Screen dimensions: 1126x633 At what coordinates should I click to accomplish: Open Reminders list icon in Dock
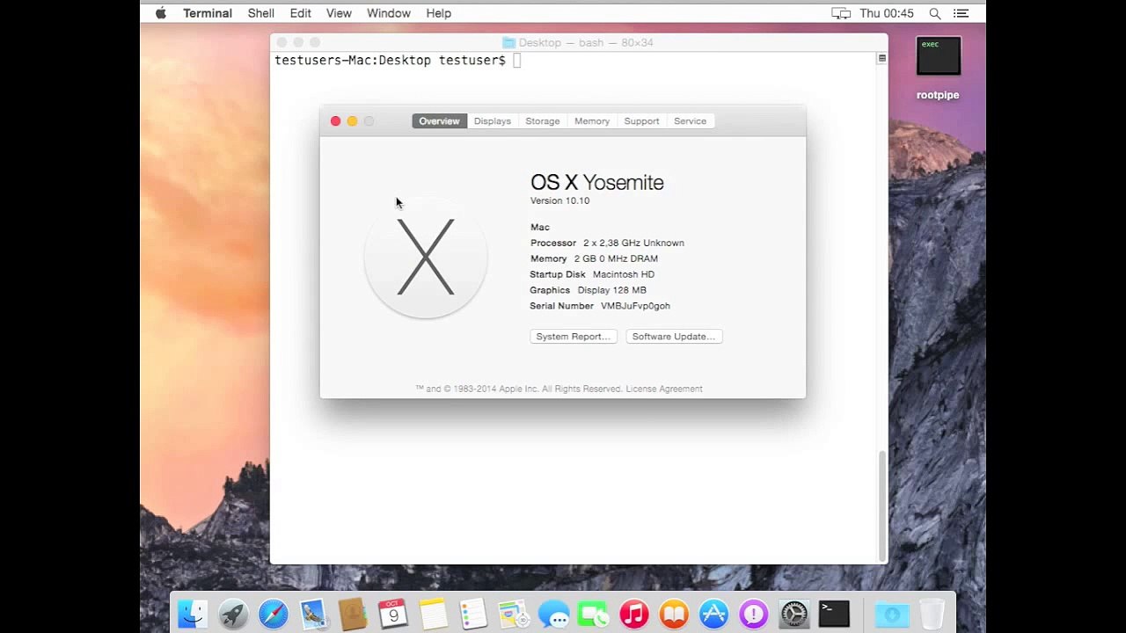(x=473, y=614)
